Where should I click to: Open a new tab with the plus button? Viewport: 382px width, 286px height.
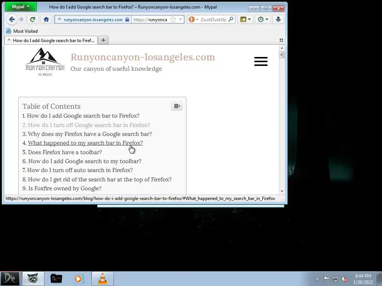[x=103, y=40]
